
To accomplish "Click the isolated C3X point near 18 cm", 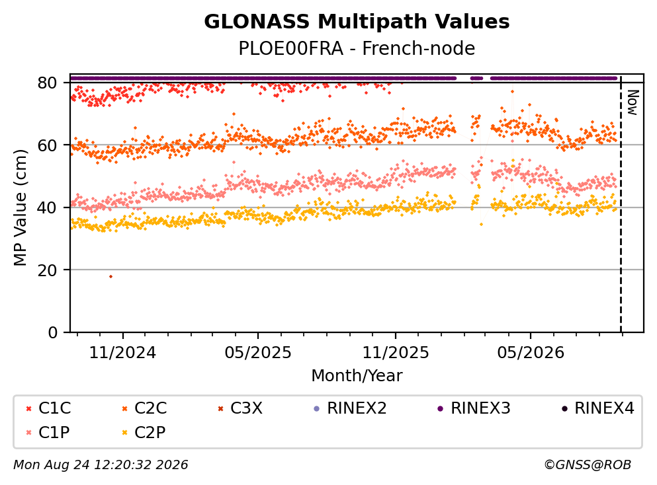I will 110,277.
